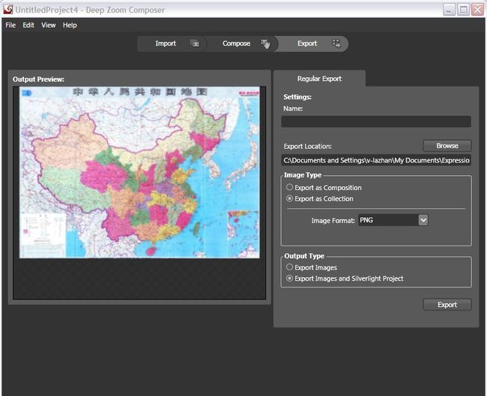Choose Export Images output option
This screenshot has width=487, height=396.
click(289, 267)
